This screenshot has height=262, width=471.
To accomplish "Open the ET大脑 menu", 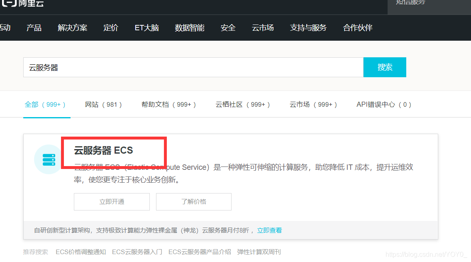I will (146, 28).
